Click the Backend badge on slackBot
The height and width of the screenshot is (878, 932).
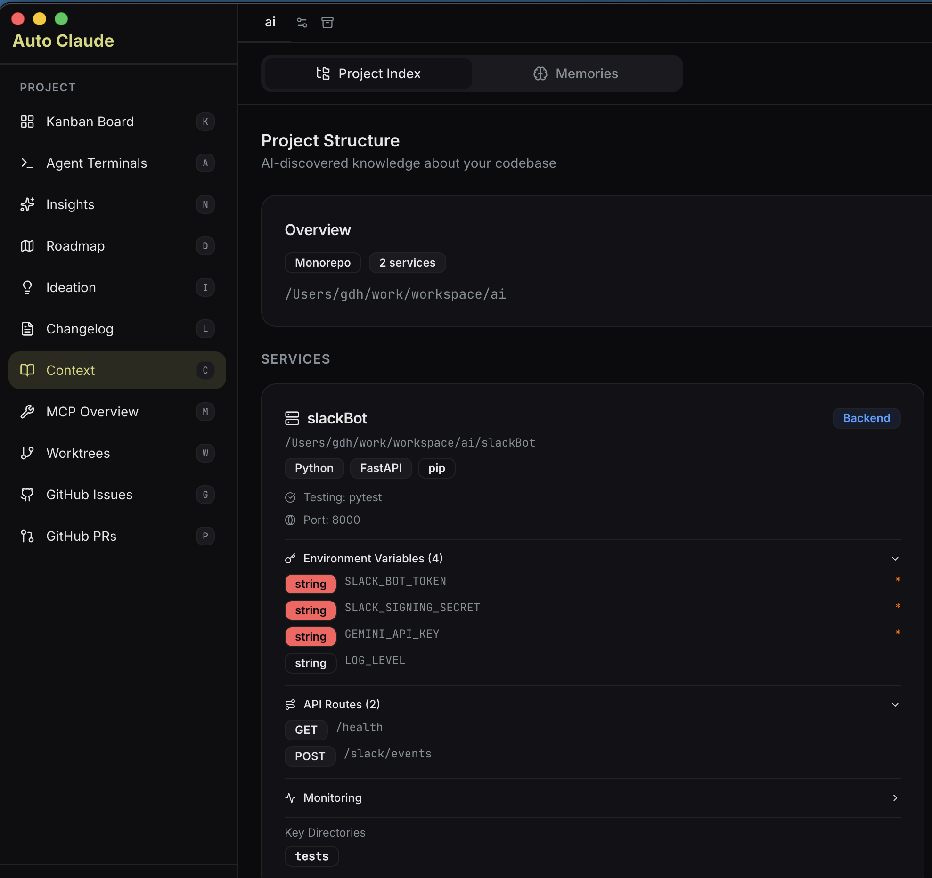[x=866, y=418]
